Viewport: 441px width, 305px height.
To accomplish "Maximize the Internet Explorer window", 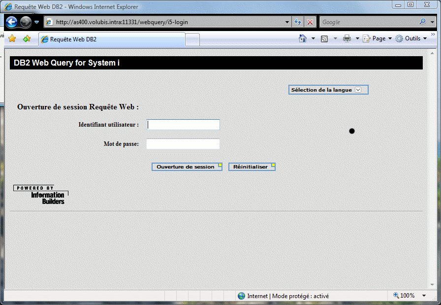I will [x=410, y=5].
